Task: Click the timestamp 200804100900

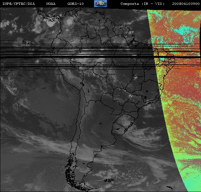Action: [186, 4]
